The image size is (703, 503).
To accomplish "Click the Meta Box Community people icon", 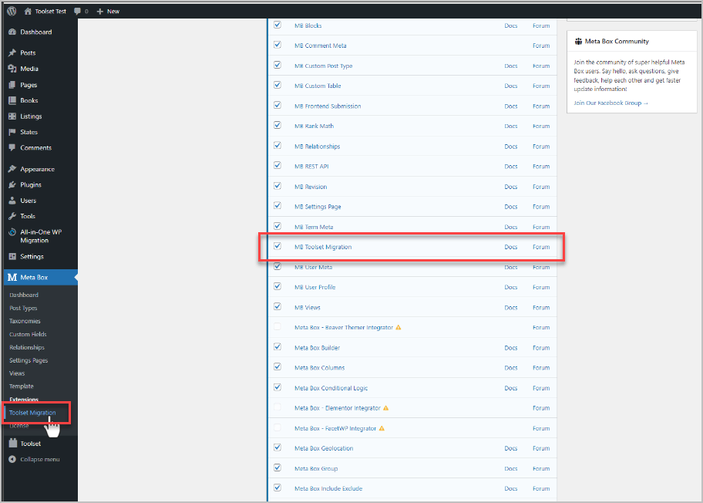I will [578, 42].
